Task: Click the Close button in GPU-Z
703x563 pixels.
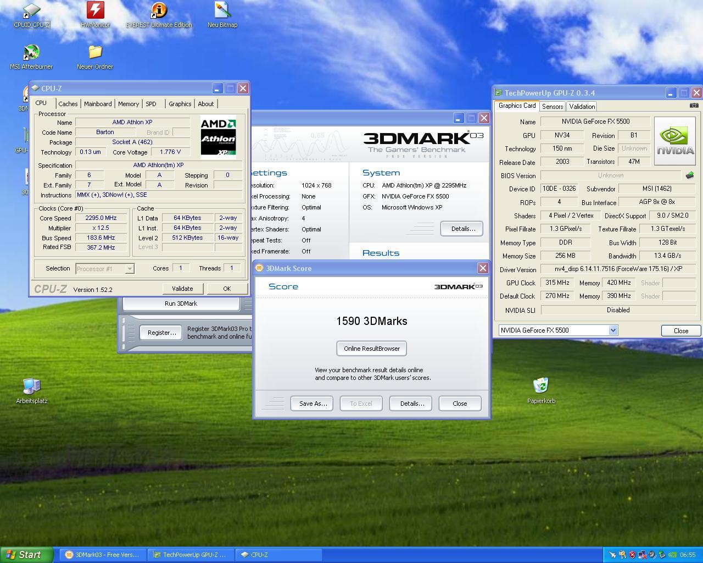Action: pyautogui.click(x=681, y=330)
